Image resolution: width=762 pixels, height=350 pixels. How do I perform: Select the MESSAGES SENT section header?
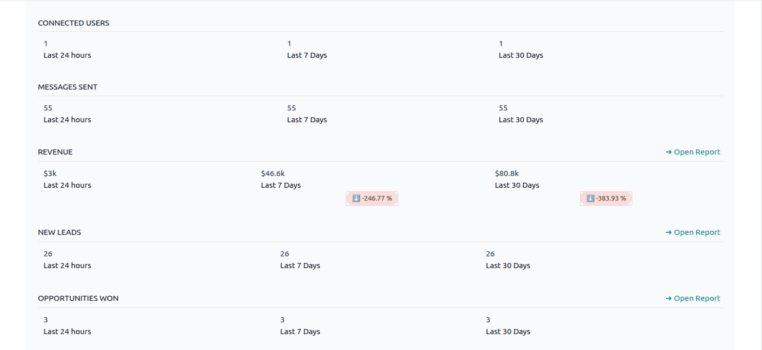click(x=68, y=86)
